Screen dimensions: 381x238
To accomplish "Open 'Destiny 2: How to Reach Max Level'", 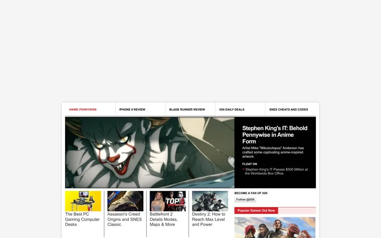I will pos(209,219).
